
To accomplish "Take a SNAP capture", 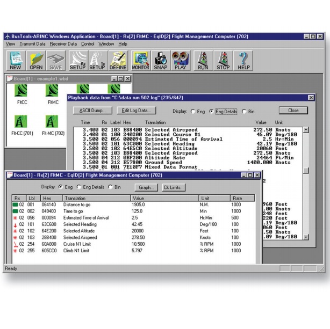I will coord(161,60).
